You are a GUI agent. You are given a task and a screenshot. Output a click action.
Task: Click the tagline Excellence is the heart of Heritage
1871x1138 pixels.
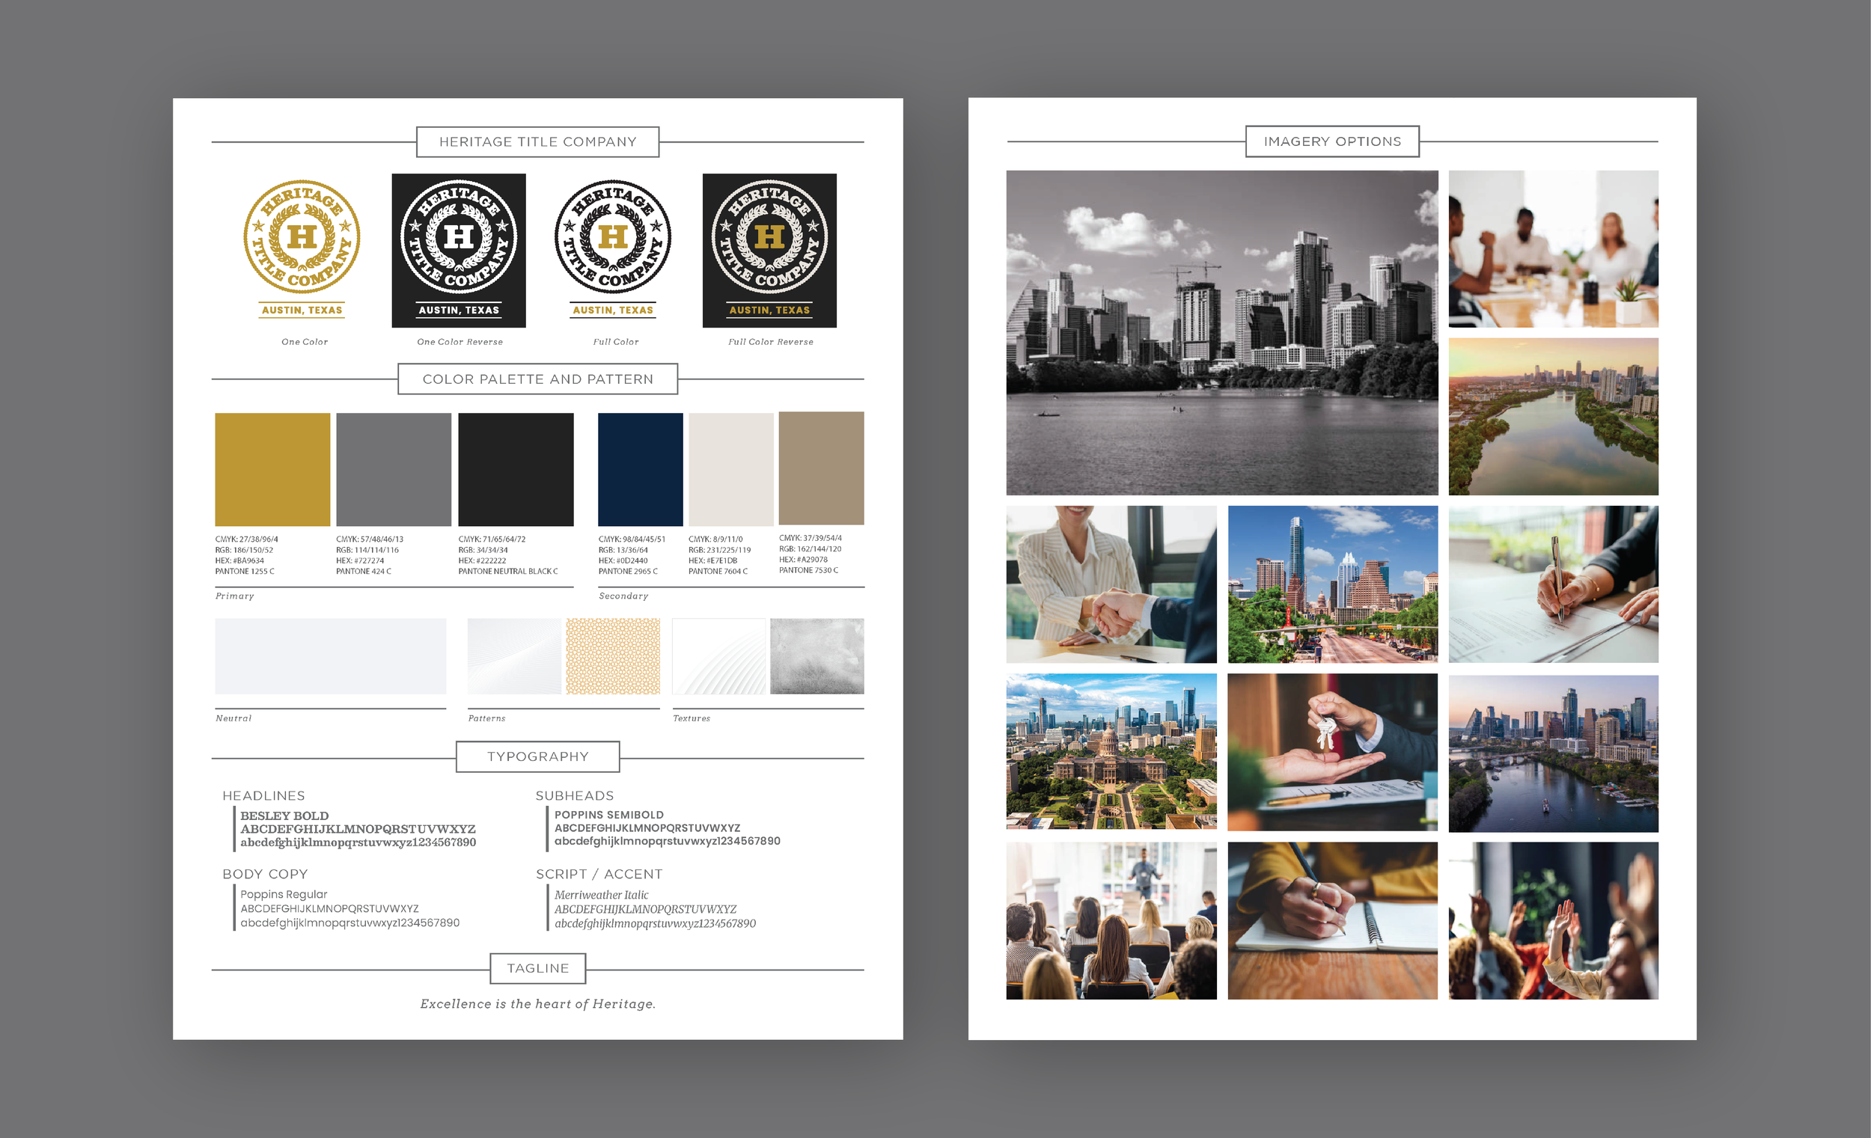pyautogui.click(x=537, y=1003)
